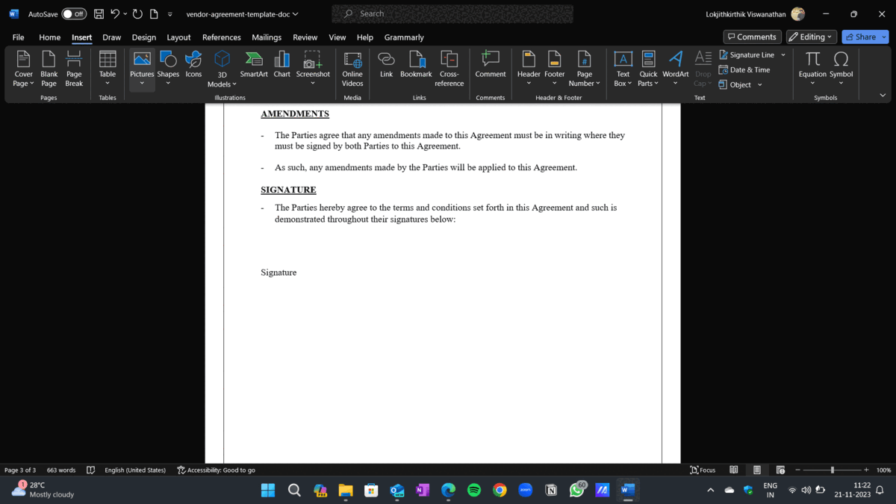The image size is (896, 504).
Task: Switch to Focus mode
Action: click(x=703, y=470)
